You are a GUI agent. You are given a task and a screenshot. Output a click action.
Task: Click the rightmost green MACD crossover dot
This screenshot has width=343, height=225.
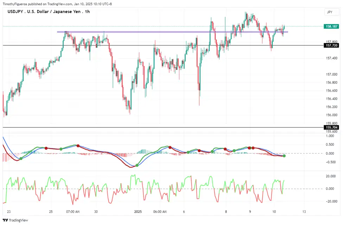pyautogui.click(x=284, y=156)
